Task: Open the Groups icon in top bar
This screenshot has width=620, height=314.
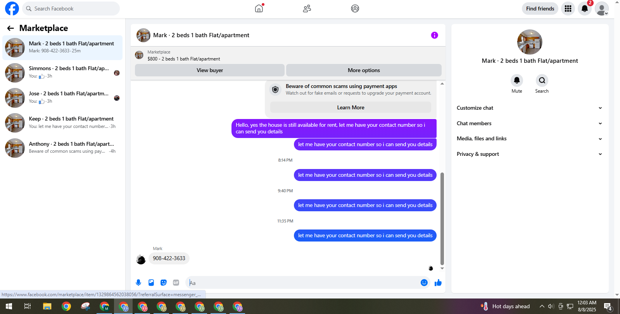Action: [x=355, y=9]
